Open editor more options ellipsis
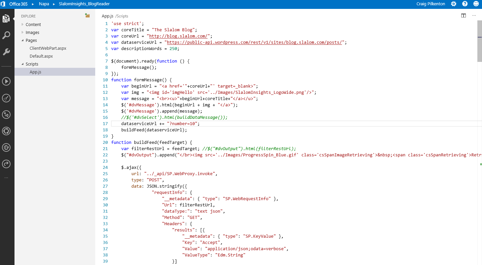 click(474, 15)
